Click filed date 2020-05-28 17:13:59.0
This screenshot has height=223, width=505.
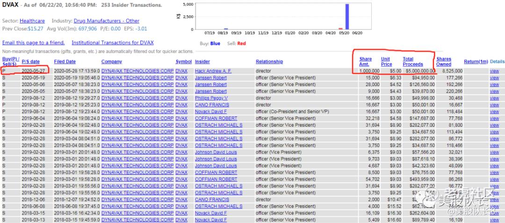tap(77, 71)
